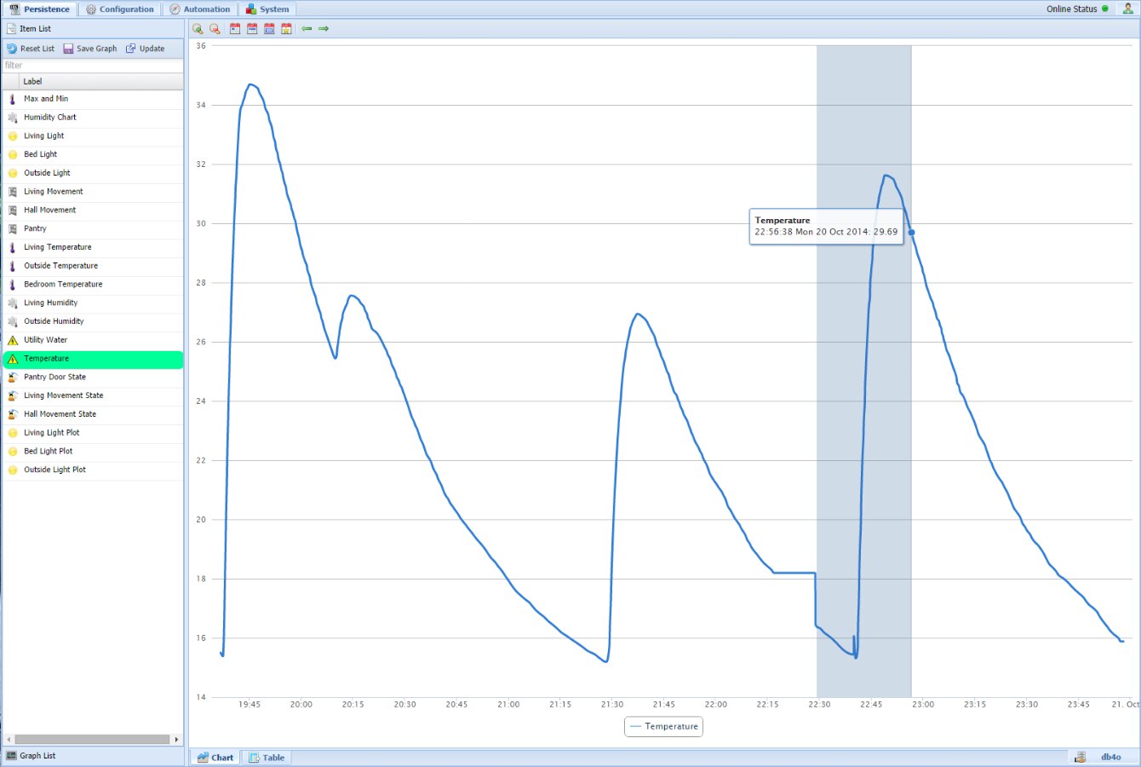Click the bulb icon of Living Light
This screenshot has width=1141, height=767.
pyautogui.click(x=12, y=136)
